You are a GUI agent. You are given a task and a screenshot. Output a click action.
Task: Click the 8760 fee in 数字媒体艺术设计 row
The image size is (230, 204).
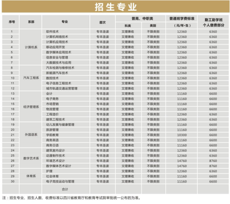coord(213,166)
